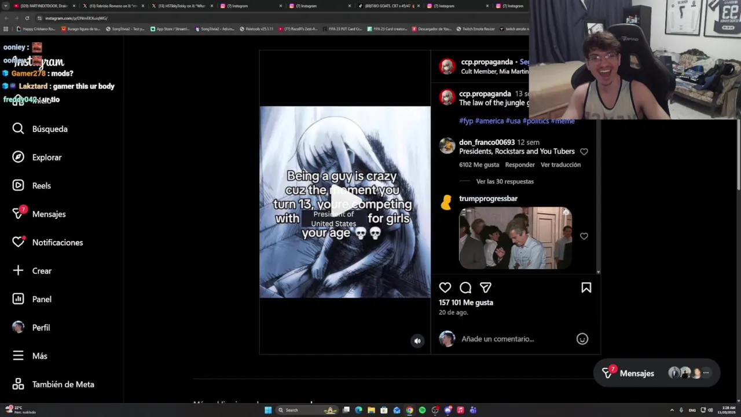Click Crear to create a post
741x417 pixels.
pos(32,271)
